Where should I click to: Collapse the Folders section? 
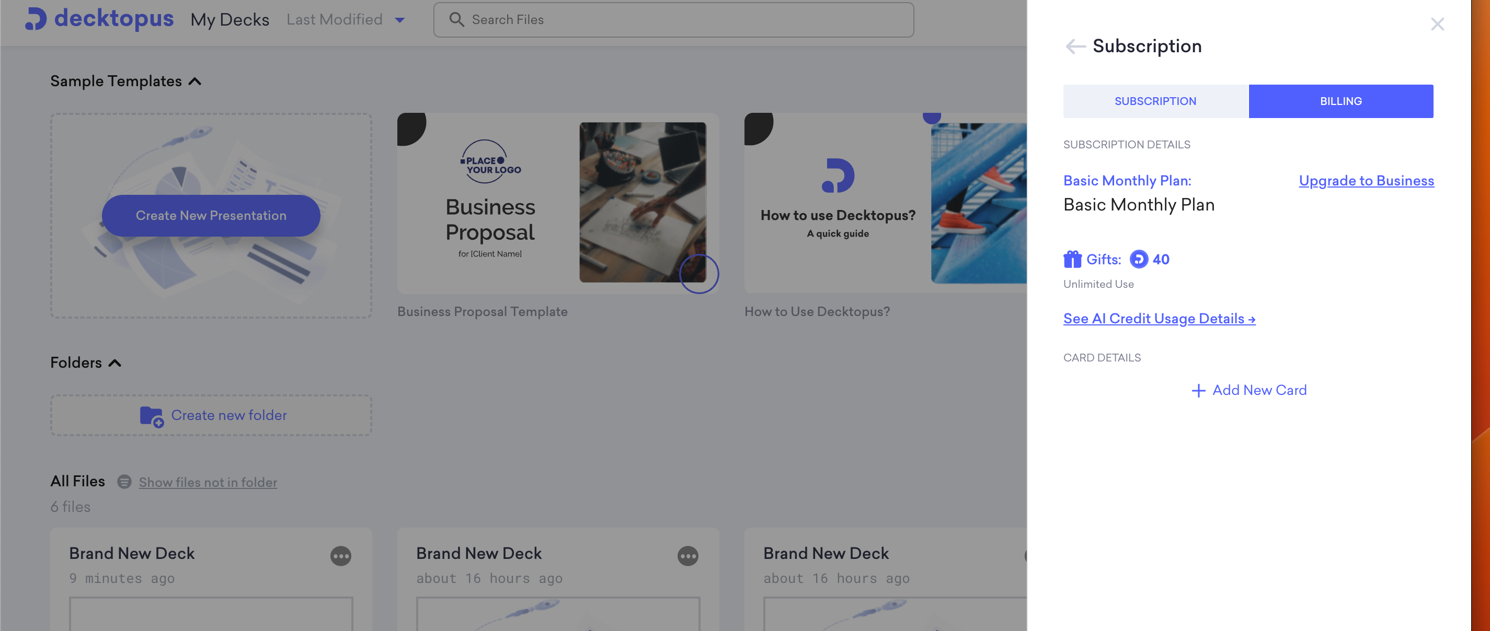click(x=116, y=363)
